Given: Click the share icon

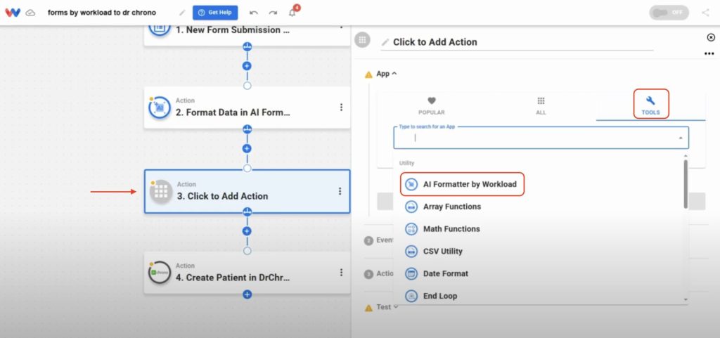Looking at the screenshot, I should [x=705, y=13].
